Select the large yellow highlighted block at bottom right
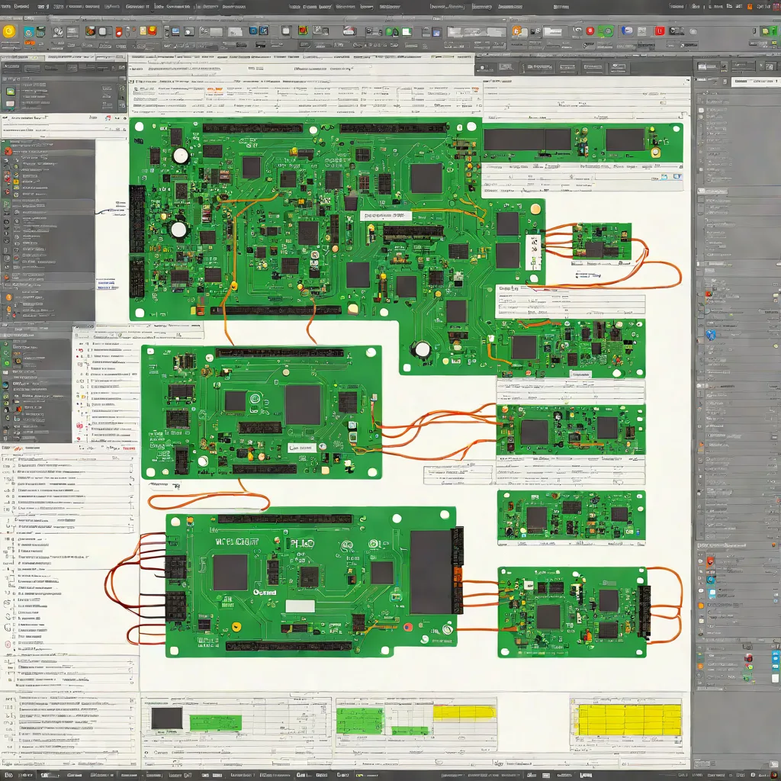This screenshot has width=781, height=781. tap(629, 719)
